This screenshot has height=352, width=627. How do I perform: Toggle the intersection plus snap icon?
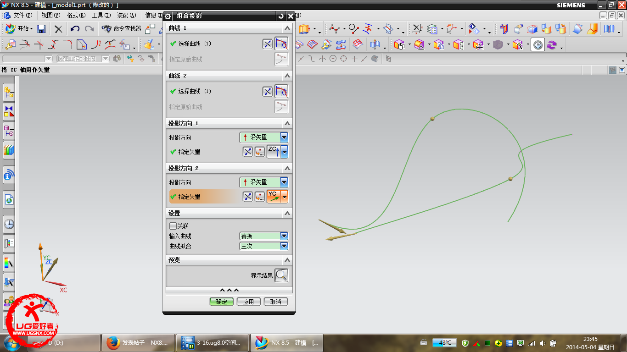354,59
